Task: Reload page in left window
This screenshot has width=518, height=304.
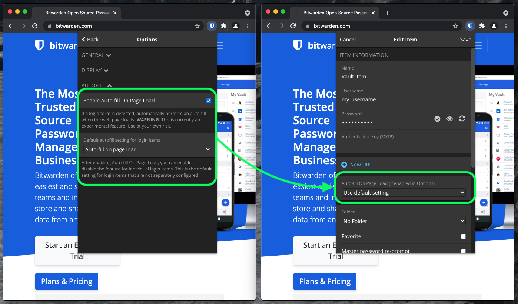Action: click(35, 26)
